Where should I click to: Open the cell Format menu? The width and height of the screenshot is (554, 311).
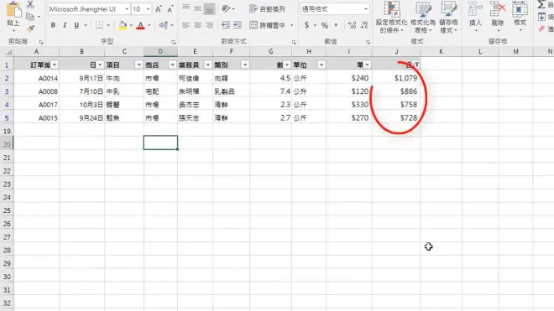pyautogui.click(x=520, y=17)
